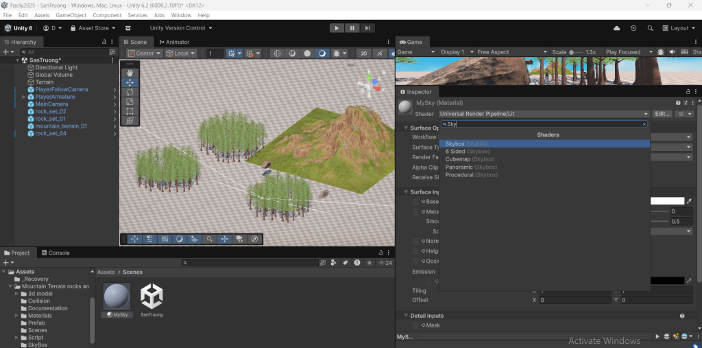Select the Move tool in Scene toolbar
The height and width of the screenshot is (348, 702).
130,82
